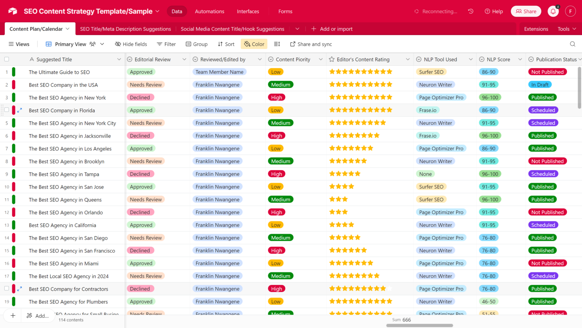Click the search magnifier icon
Image resolution: width=582 pixels, height=328 pixels.
point(573,44)
